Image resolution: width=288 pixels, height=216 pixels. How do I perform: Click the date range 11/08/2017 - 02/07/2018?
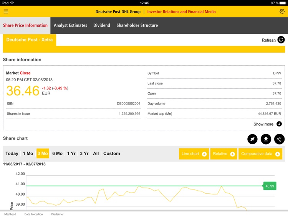click(24, 164)
